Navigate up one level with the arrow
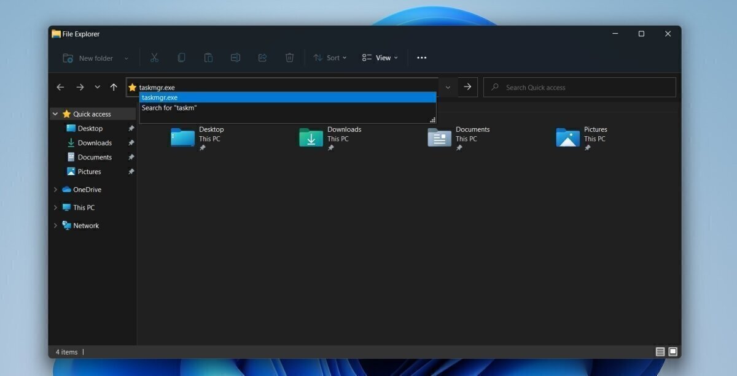Viewport: 737px width, 376px height. tap(114, 86)
